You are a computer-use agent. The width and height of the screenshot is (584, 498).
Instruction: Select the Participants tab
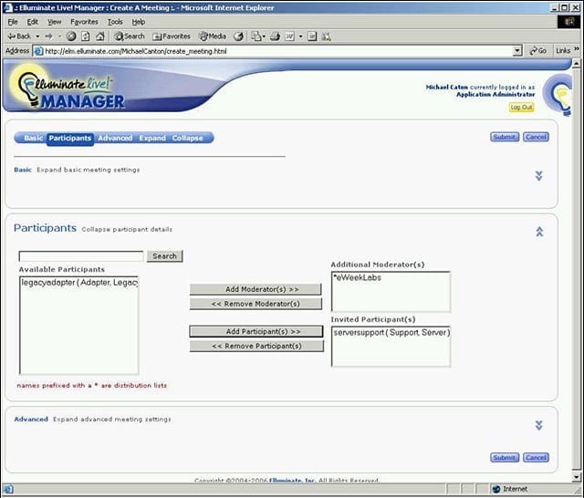(70, 138)
